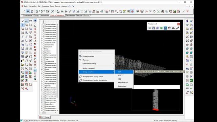
Task: Expand the Узлы tree node
Action: pyautogui.click(x=41, y=59)
